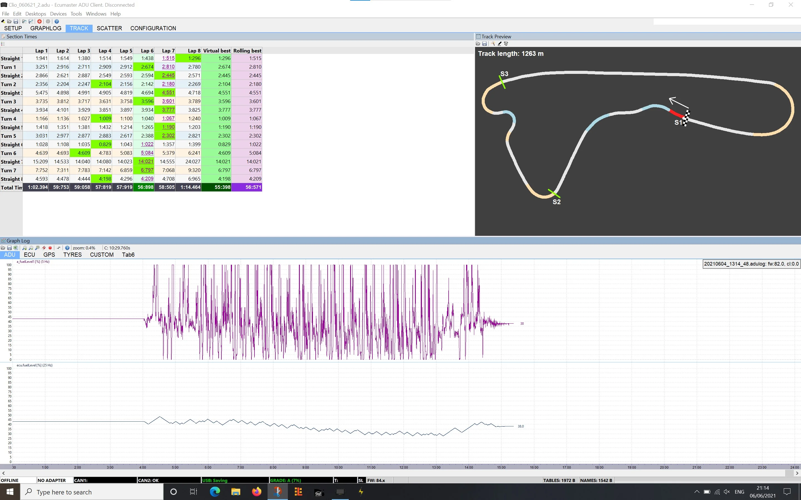Click the red plus icon in main toolbar
The height and width of the screenshot is (500, 801).
click(39, 21)
